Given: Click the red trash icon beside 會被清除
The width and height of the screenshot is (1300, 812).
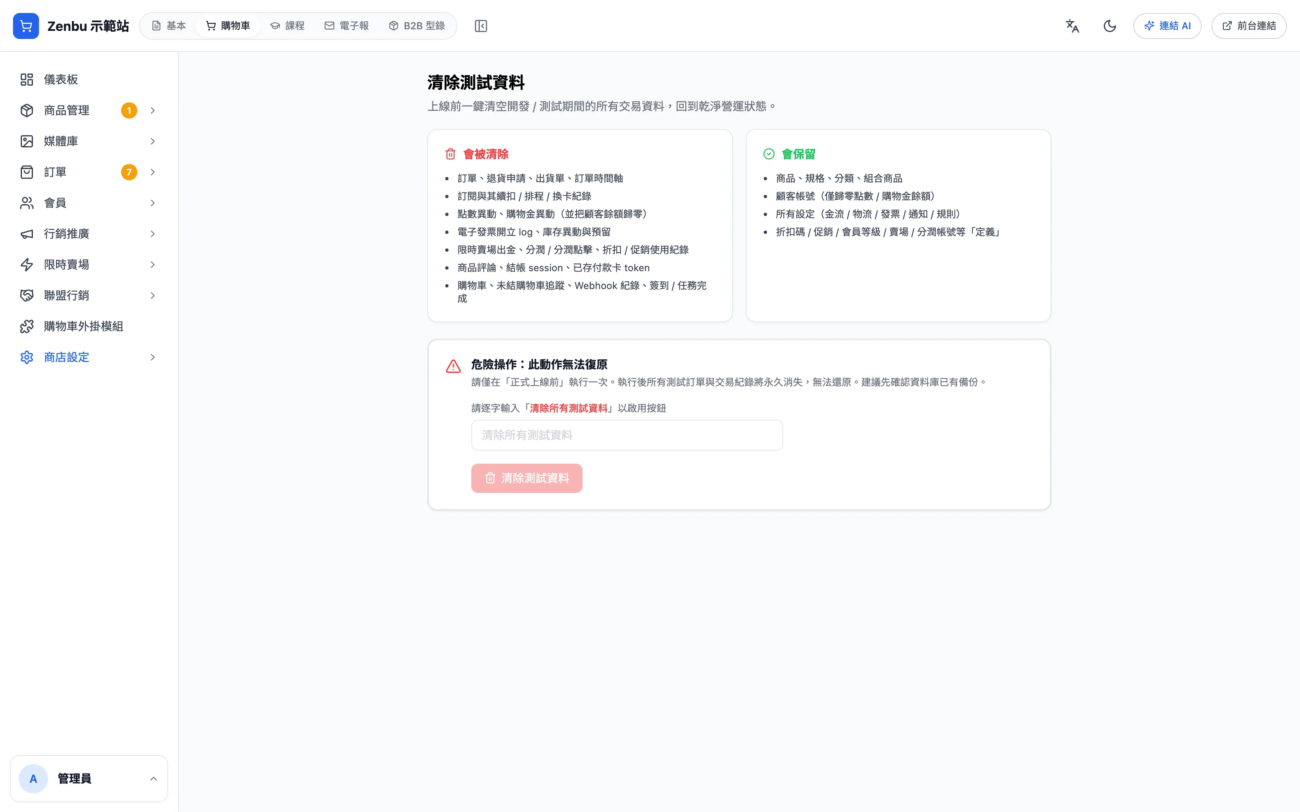Looking at the screenshot, I should [x=450, y=154].
